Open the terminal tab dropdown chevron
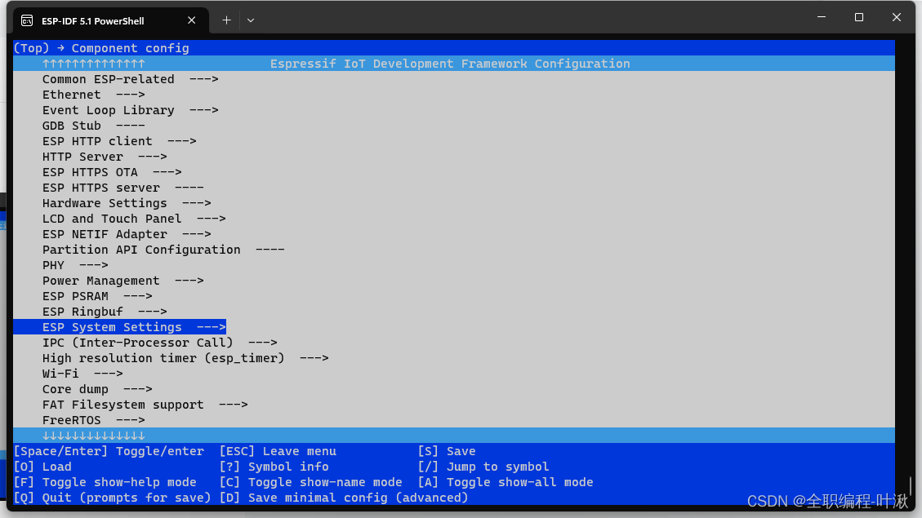922x518 pixels. tap(251, 20)
